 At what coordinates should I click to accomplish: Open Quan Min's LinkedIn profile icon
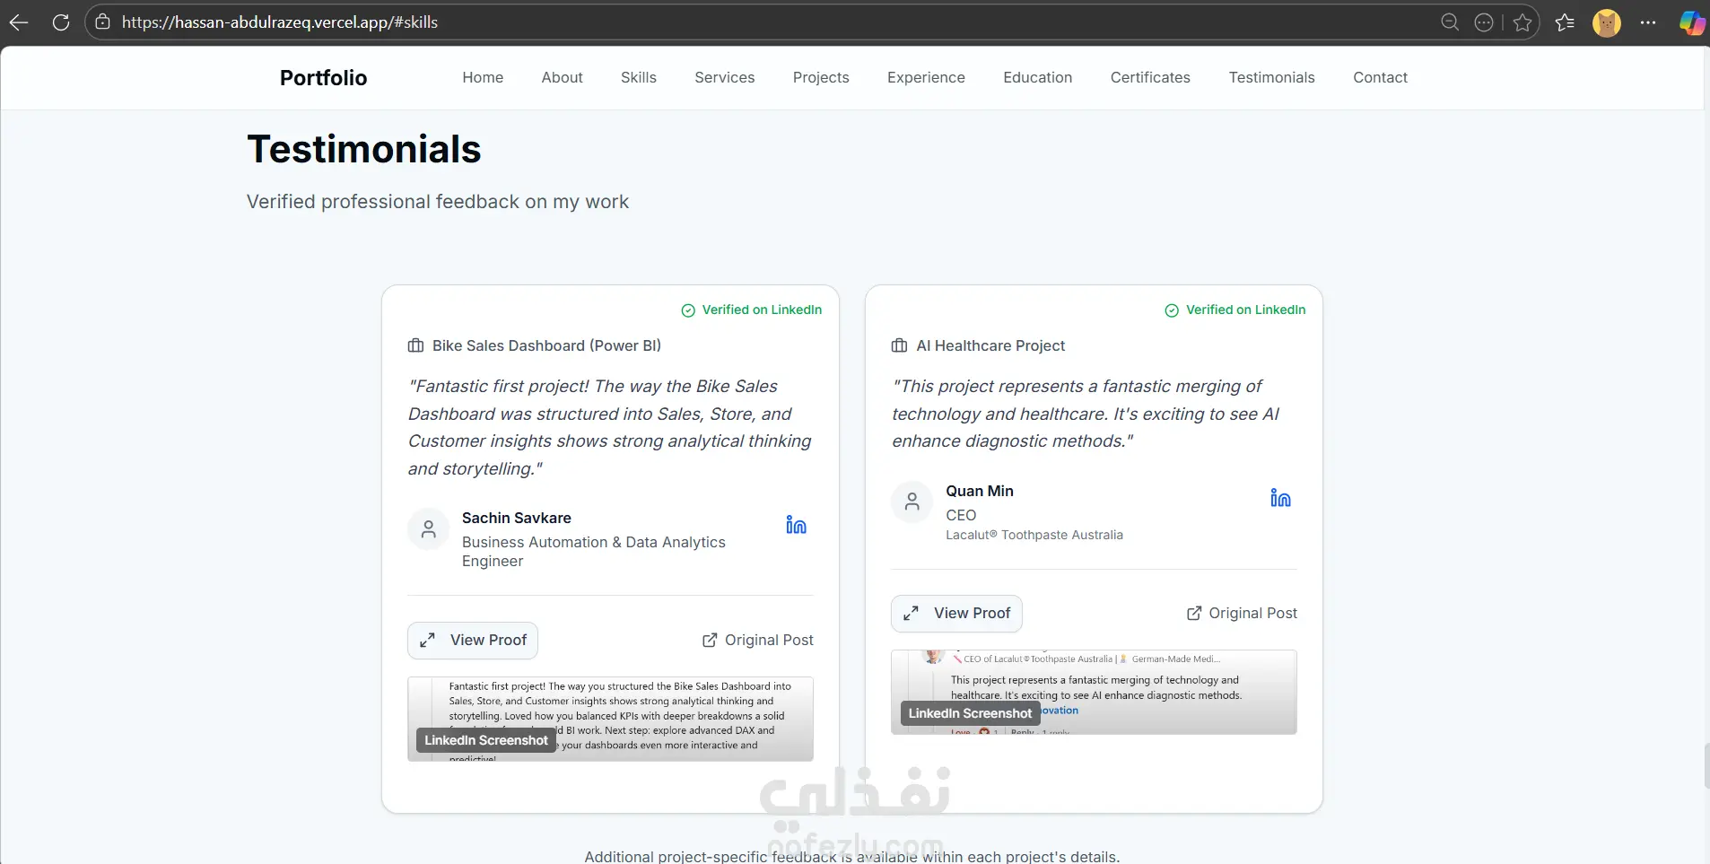tap(1280, 498)
